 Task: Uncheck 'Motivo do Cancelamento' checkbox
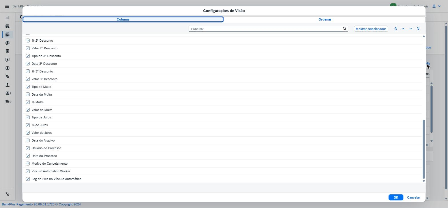coord(28,163)
